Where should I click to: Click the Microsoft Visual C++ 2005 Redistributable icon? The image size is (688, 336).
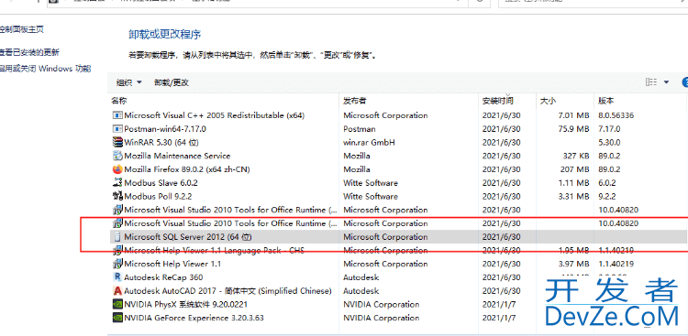point(117,115)
